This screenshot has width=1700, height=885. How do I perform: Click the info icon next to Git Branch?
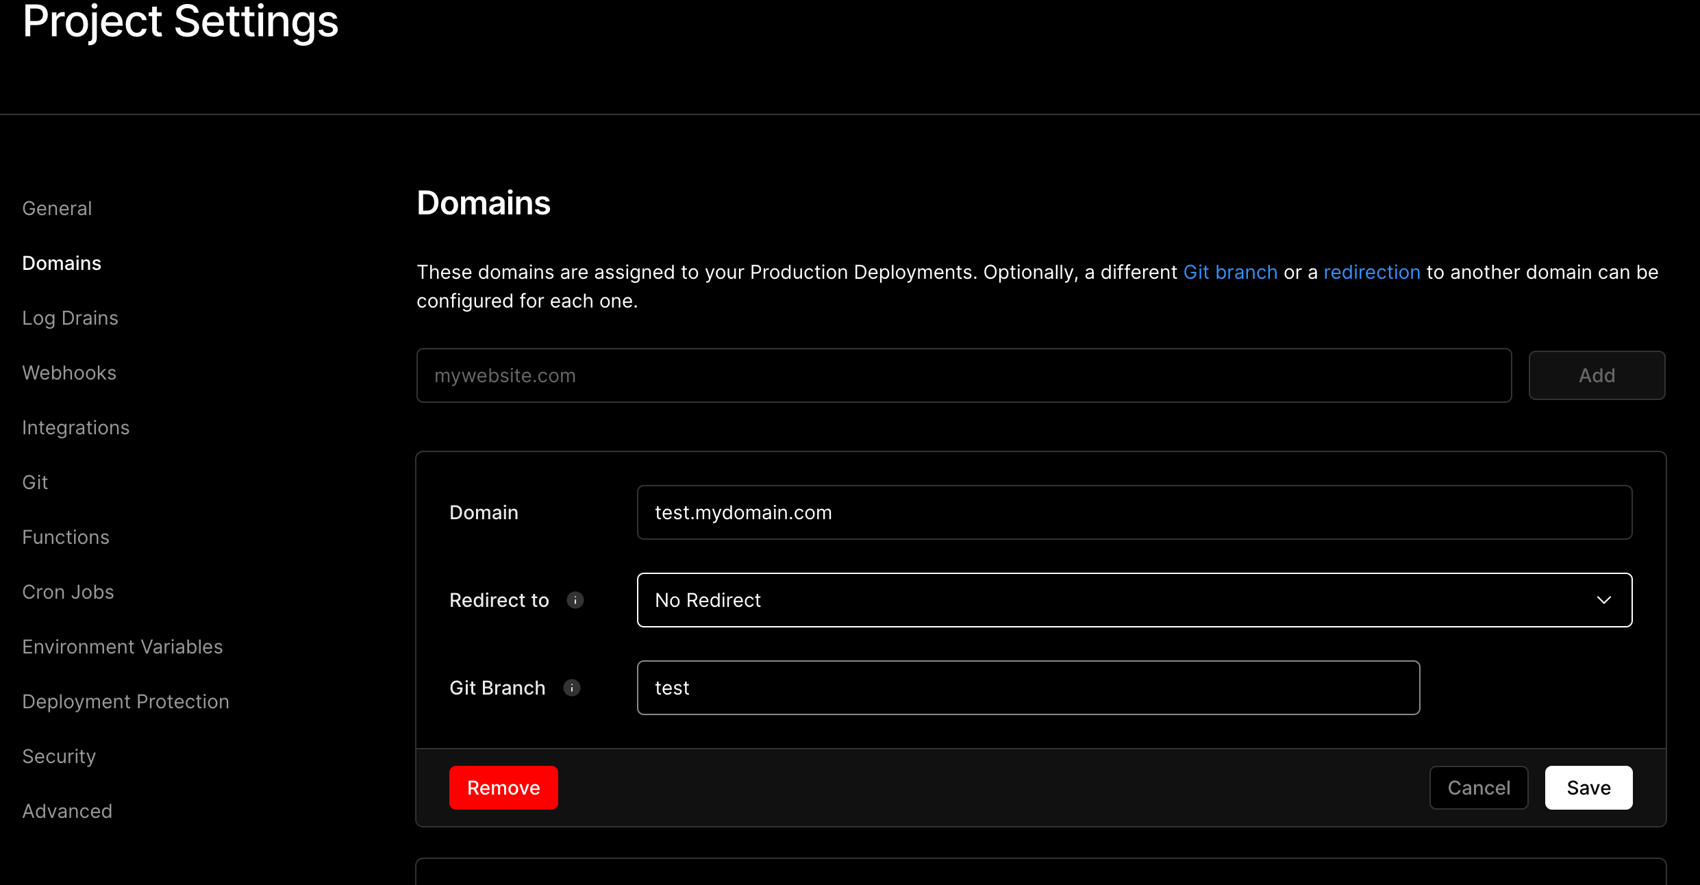(x=572, y=688)
